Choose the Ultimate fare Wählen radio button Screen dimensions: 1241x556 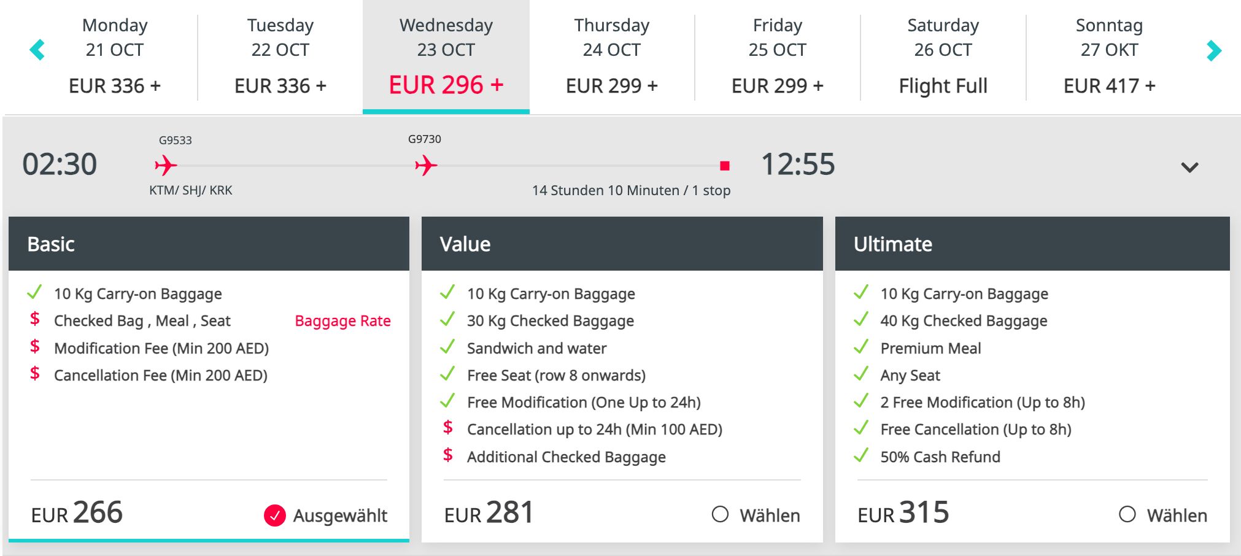(1127, 514)
